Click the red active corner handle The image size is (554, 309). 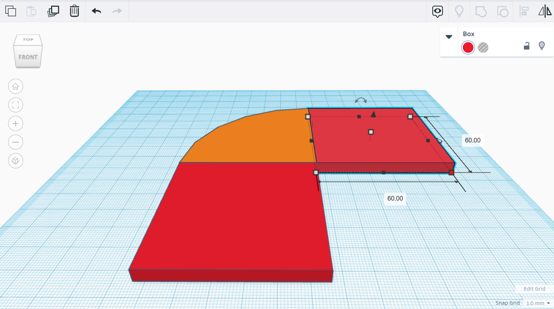451,173
